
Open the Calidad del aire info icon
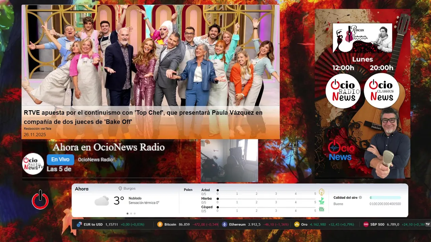[x=360, y=198]
